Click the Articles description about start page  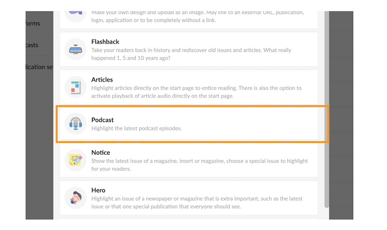pos(196,92)
